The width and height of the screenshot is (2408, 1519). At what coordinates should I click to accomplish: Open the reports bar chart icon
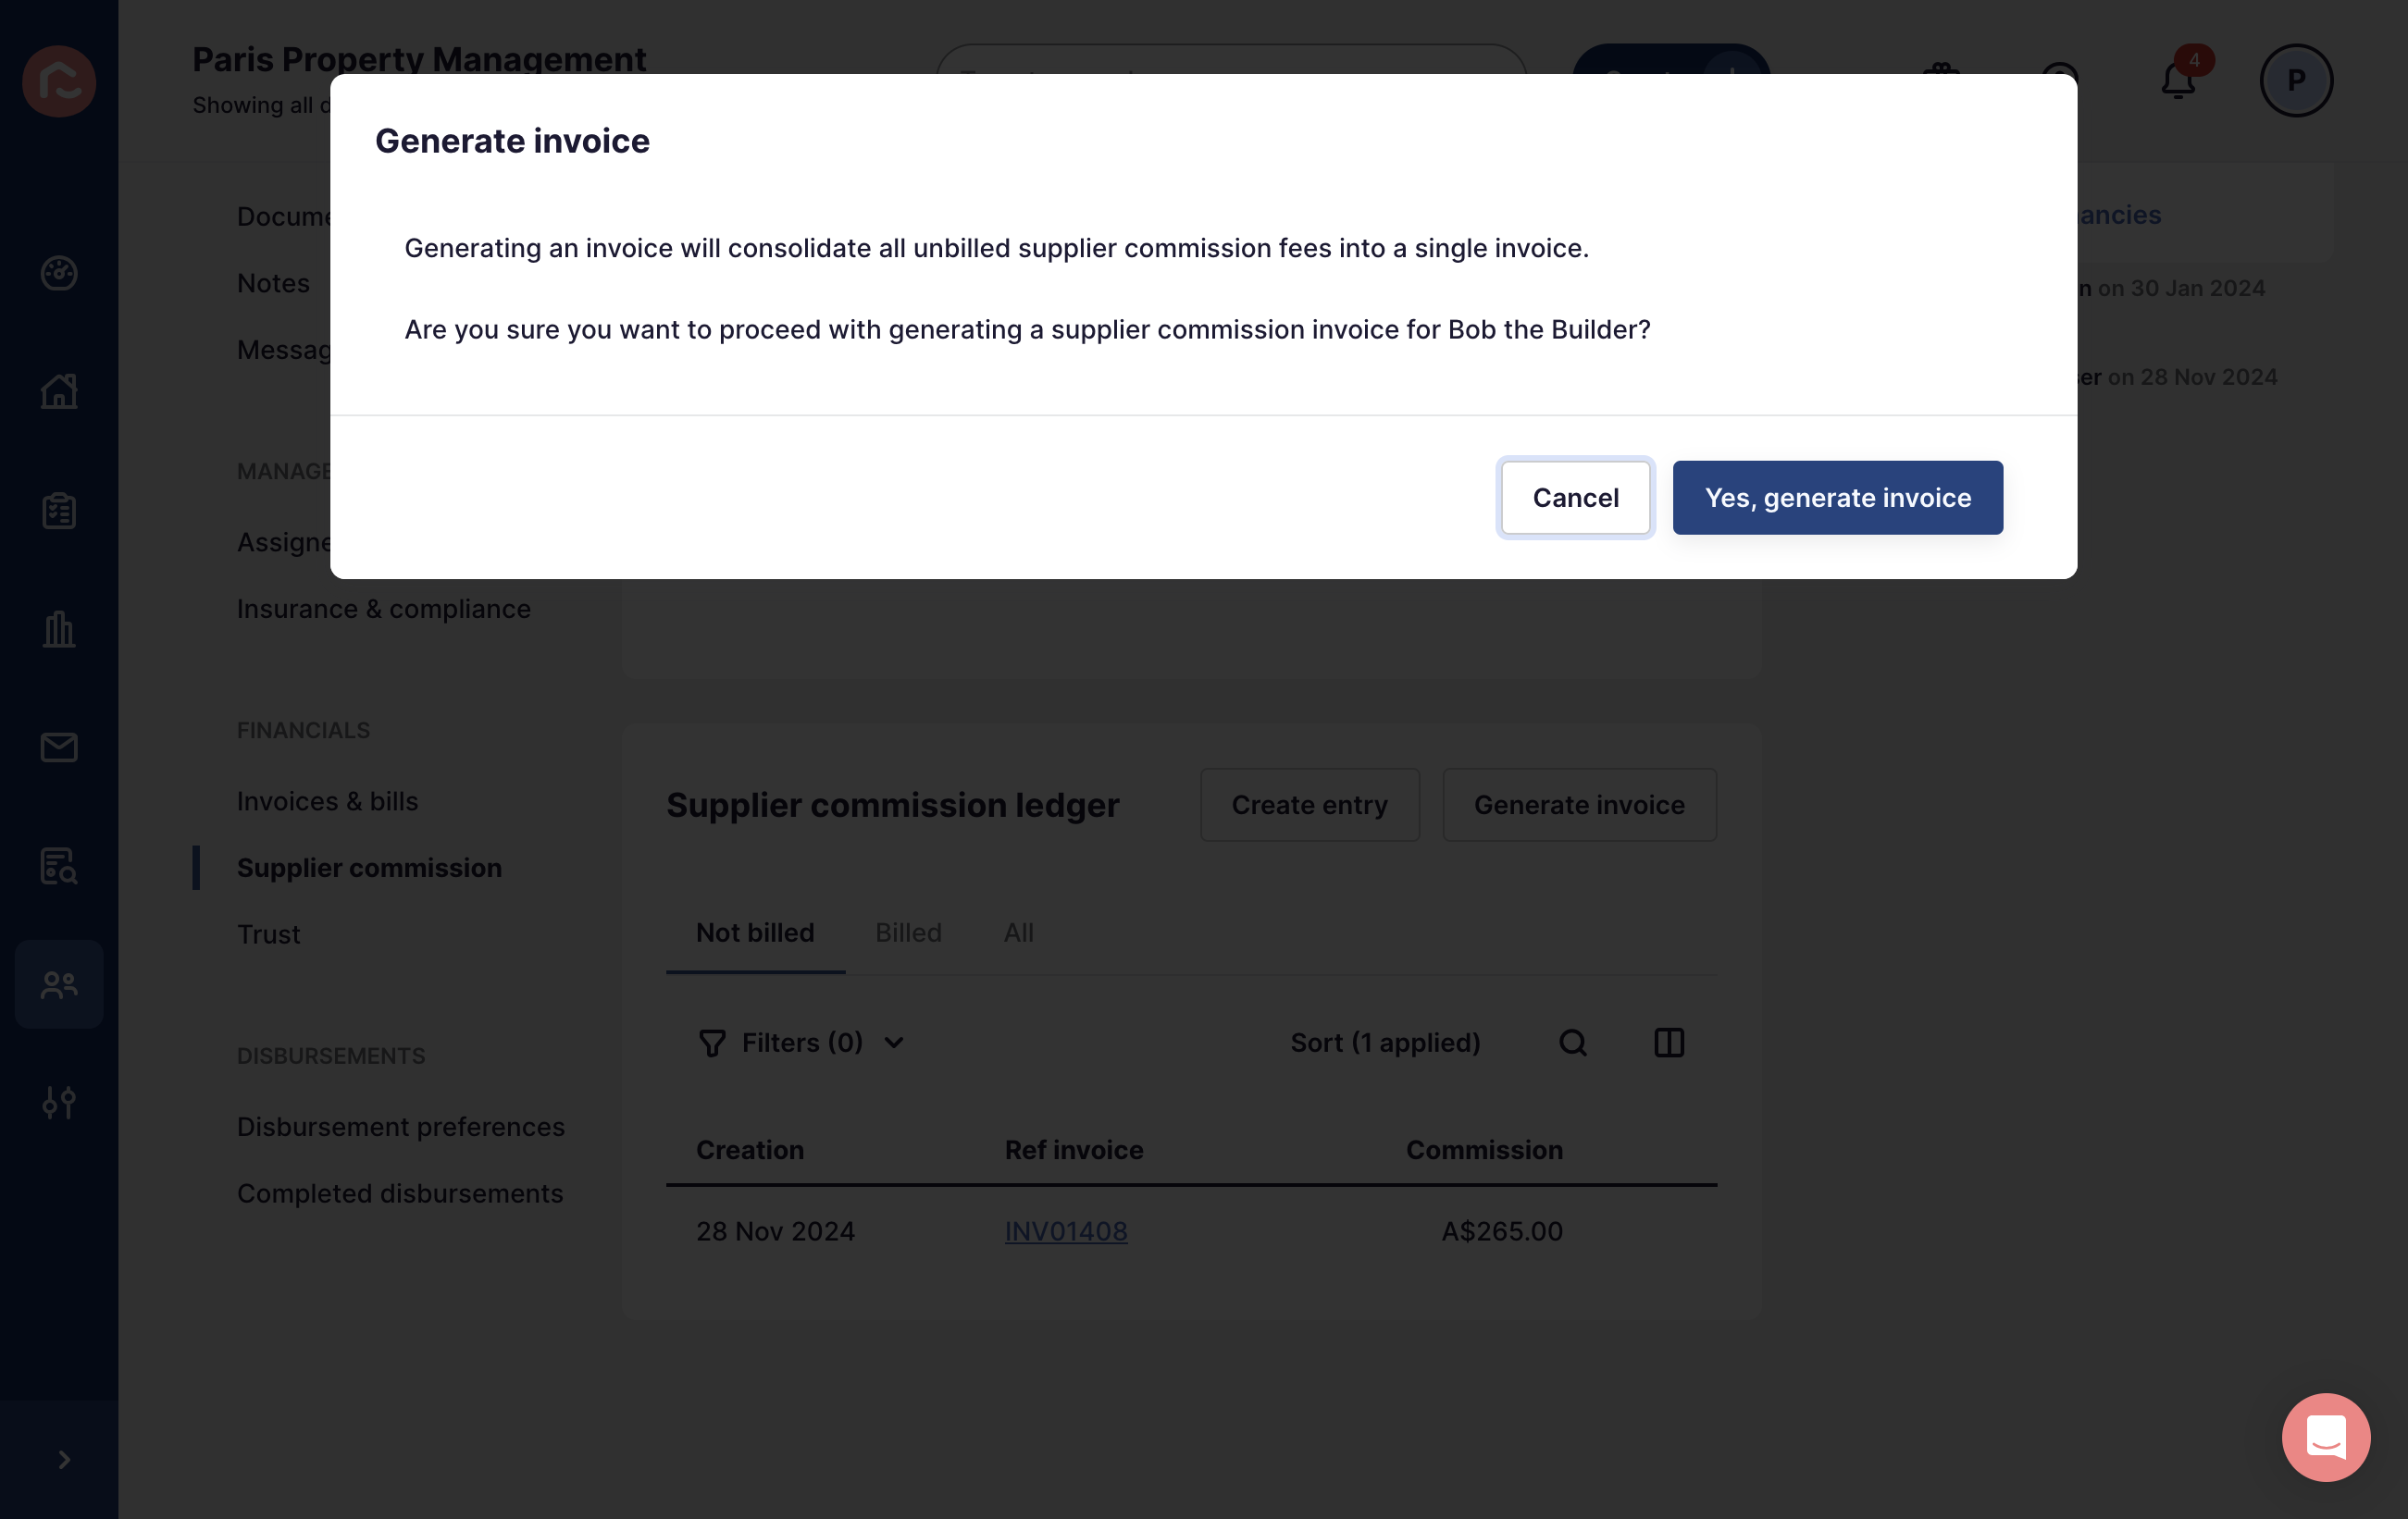59,628
